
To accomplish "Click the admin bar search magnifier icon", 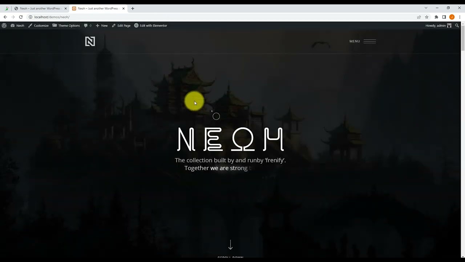I will pyautogui.click(x=457, y=25).
